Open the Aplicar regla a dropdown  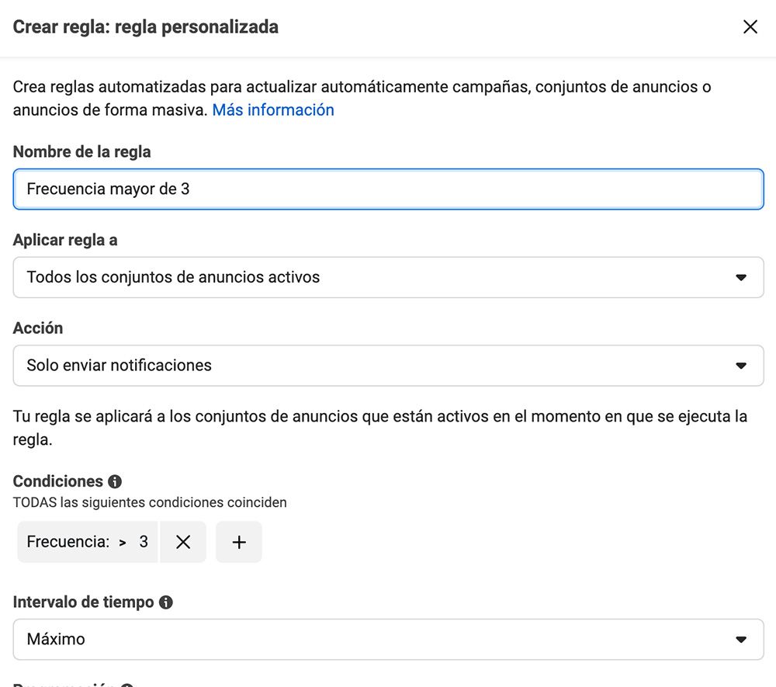coord(388,277)
